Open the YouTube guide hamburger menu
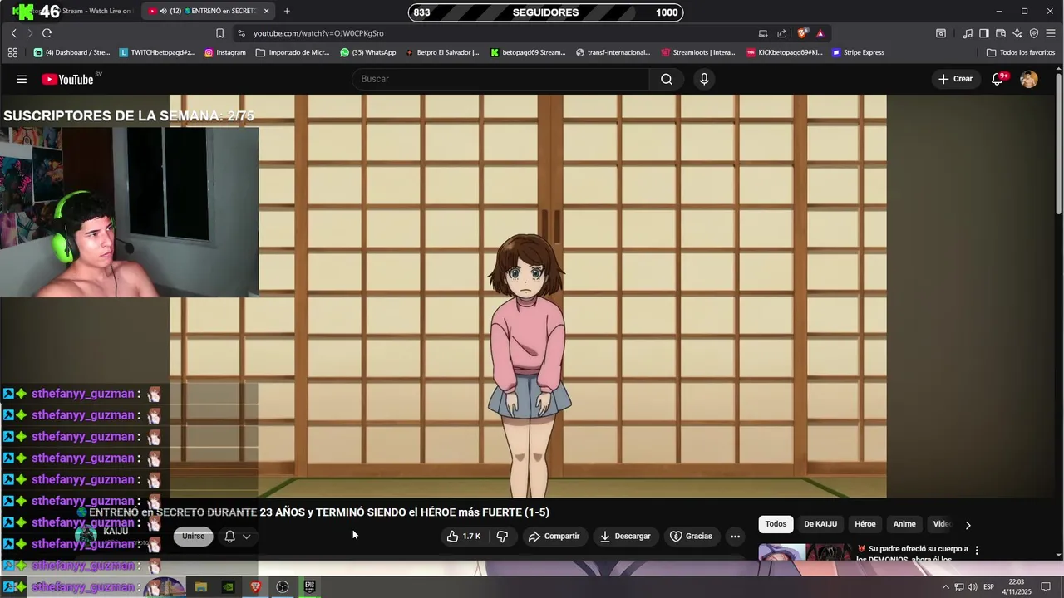The height and width of the screenshot is (598, 1064). coord(22,79)
